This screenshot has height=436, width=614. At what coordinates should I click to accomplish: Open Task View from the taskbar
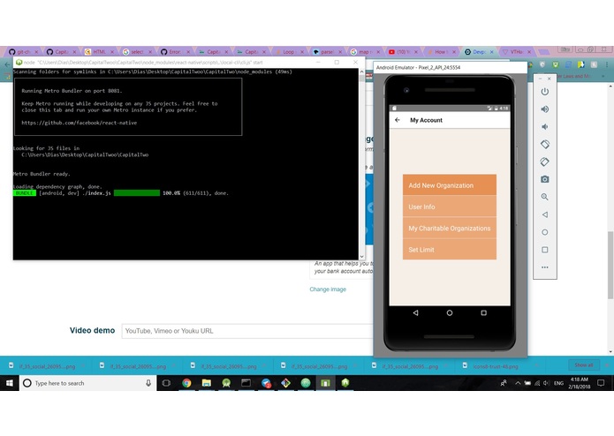tap(166, 383)
